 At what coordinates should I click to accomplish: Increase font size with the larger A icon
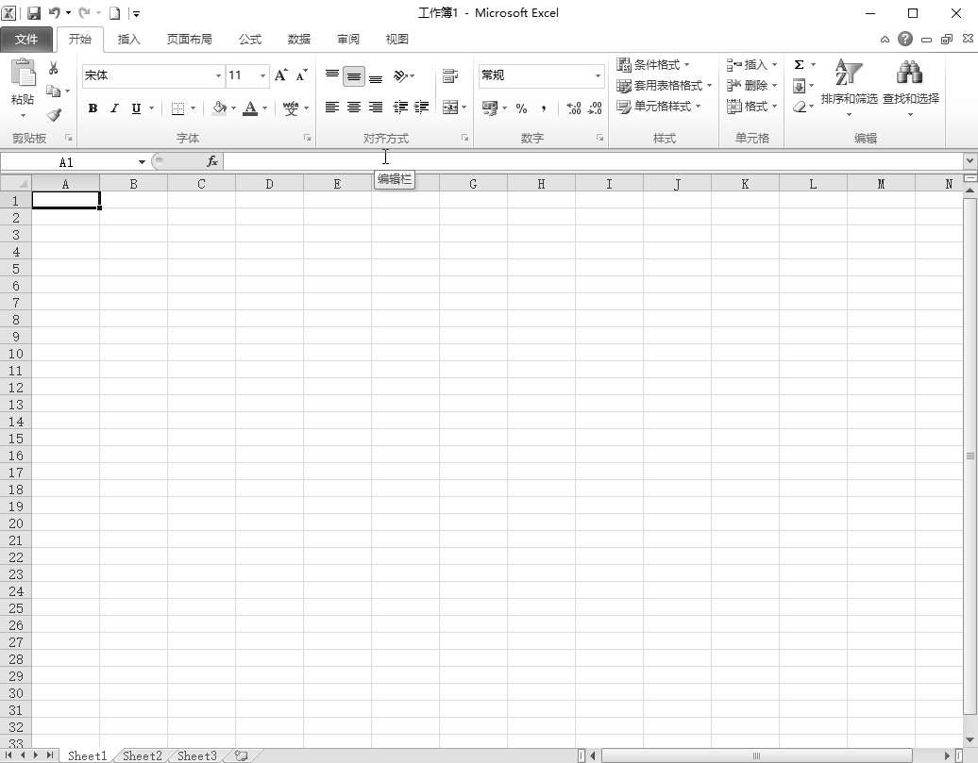(281, 75)
